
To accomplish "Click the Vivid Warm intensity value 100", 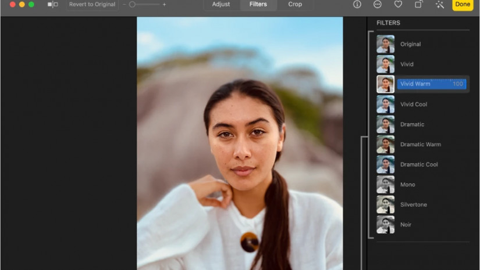I will coord(458,84).
